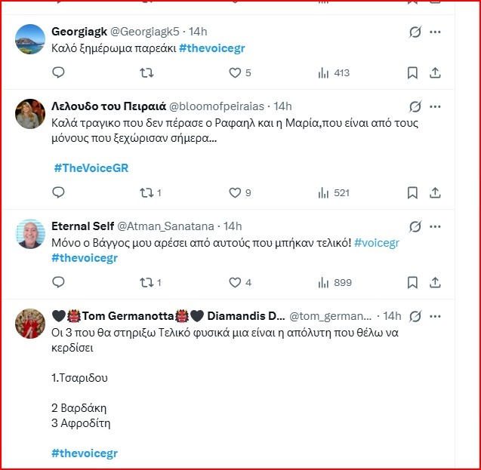
Task: Like Georgiagk's tweet with 5 likes
Action: 235,72
